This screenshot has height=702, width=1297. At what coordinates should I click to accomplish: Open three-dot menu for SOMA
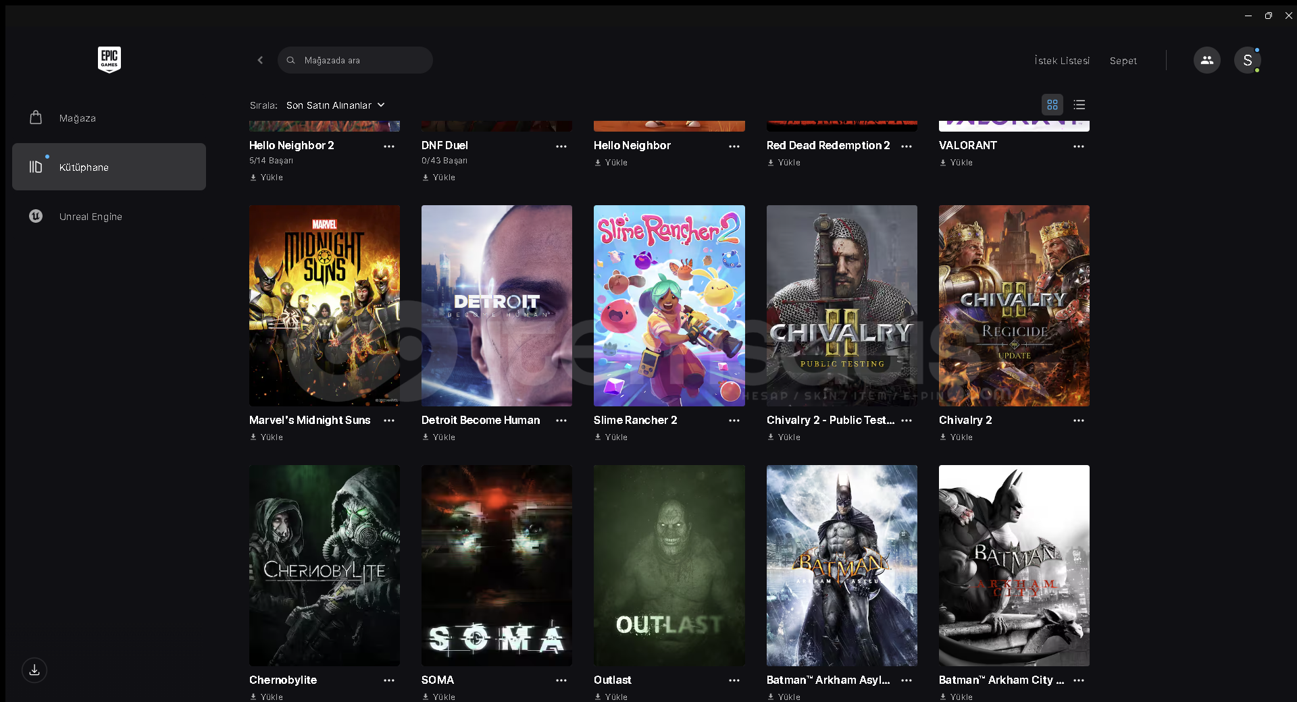[561, 680]
